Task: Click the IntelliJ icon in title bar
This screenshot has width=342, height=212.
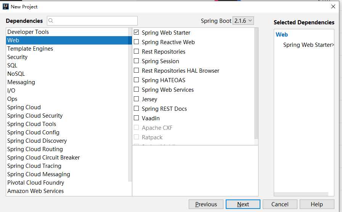Action: [x=5, y=6]
